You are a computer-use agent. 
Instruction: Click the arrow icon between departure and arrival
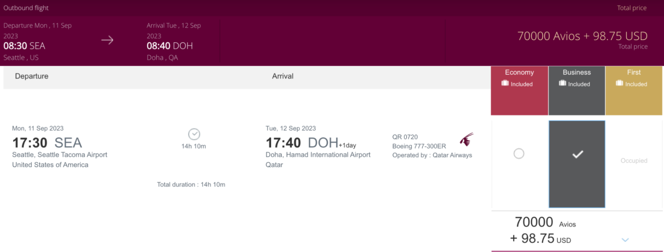pos(107,40)
